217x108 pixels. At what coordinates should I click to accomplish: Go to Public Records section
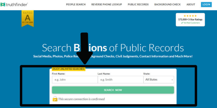138,4
